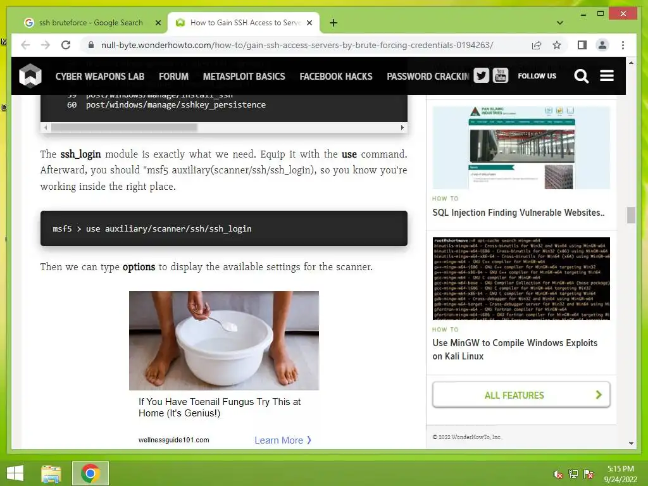Click the Follow Us label
The height and width of the screenshot is (486, 648).
537,76
